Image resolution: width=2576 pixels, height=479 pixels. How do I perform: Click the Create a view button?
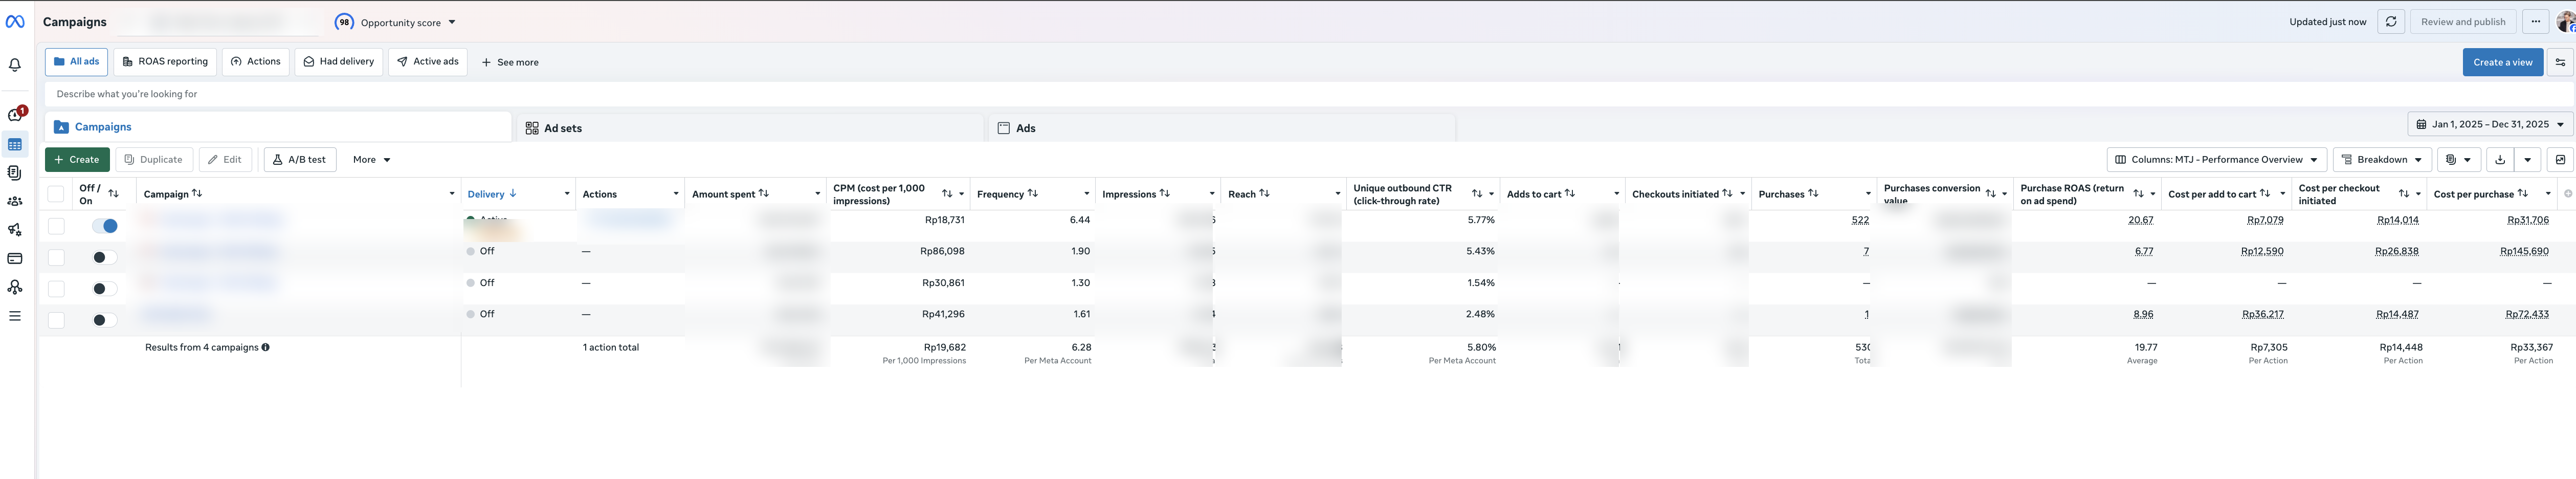(x=2502, y=62)
